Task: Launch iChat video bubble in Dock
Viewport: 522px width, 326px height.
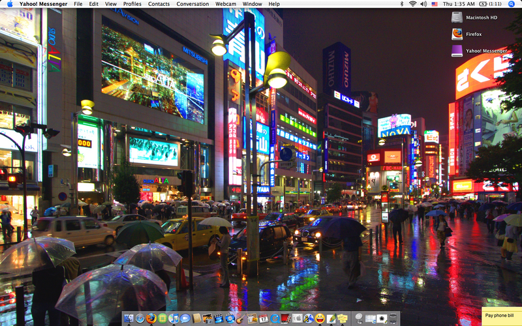Action: (185, 318)
